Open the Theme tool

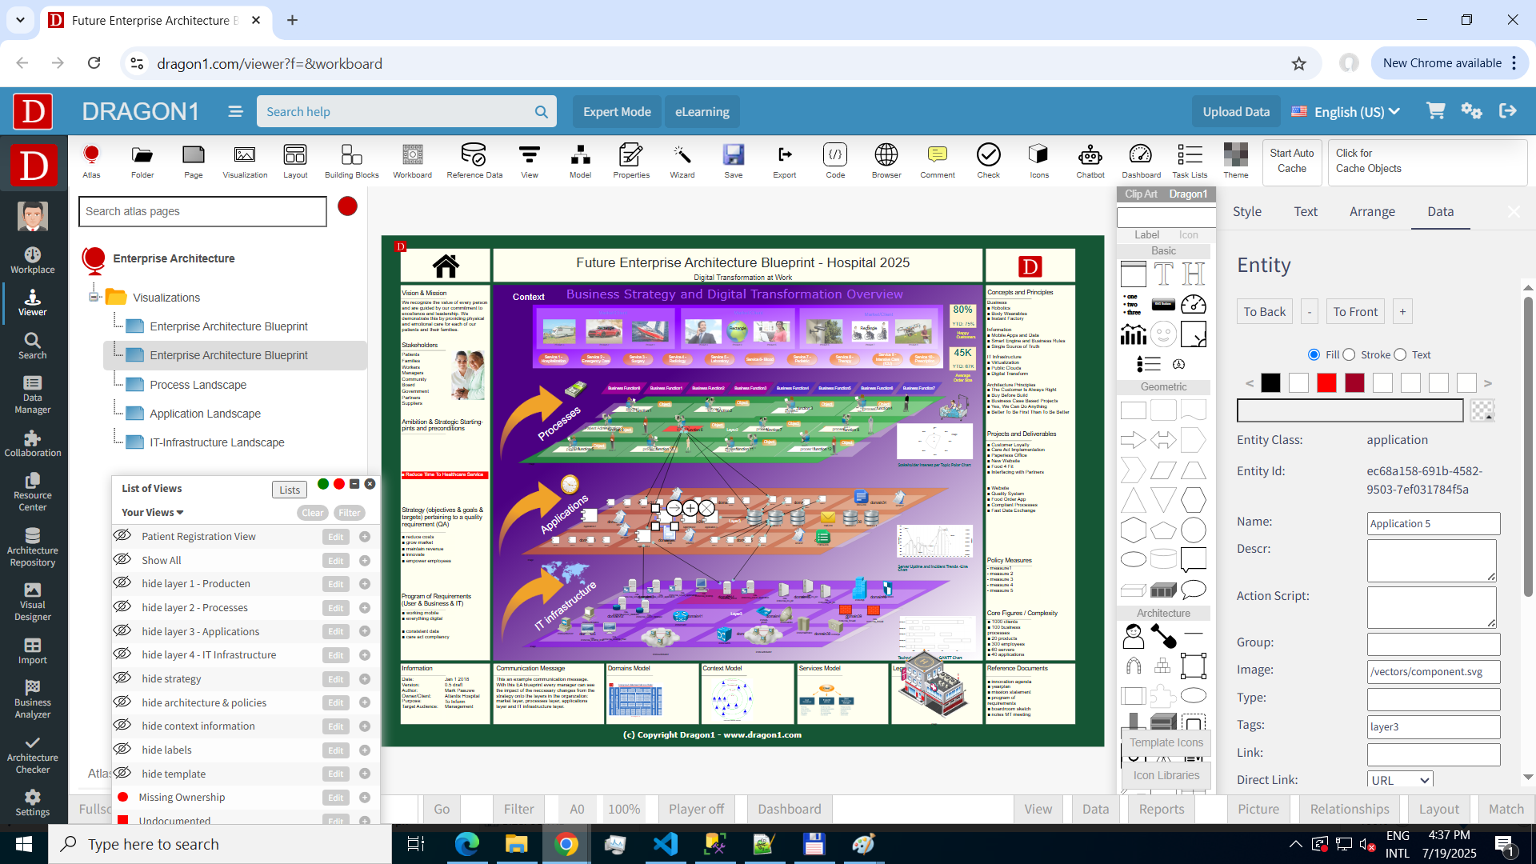1235,161
